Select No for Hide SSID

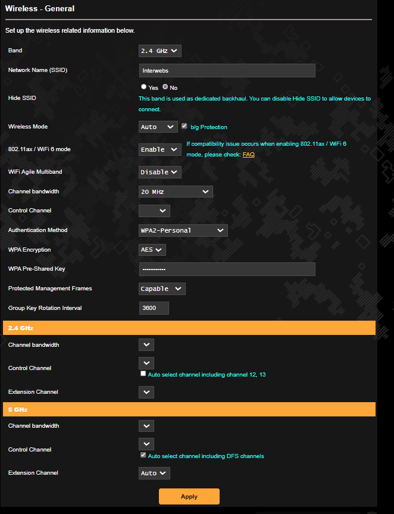coord(165,86)
